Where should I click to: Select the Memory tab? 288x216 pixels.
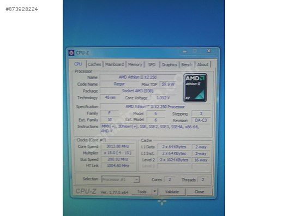[135, 64]
